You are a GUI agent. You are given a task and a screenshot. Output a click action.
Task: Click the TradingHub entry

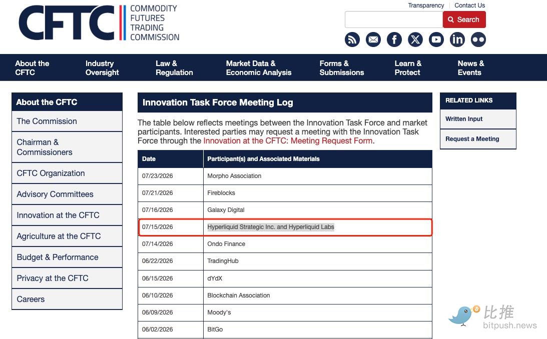point(223,261)
